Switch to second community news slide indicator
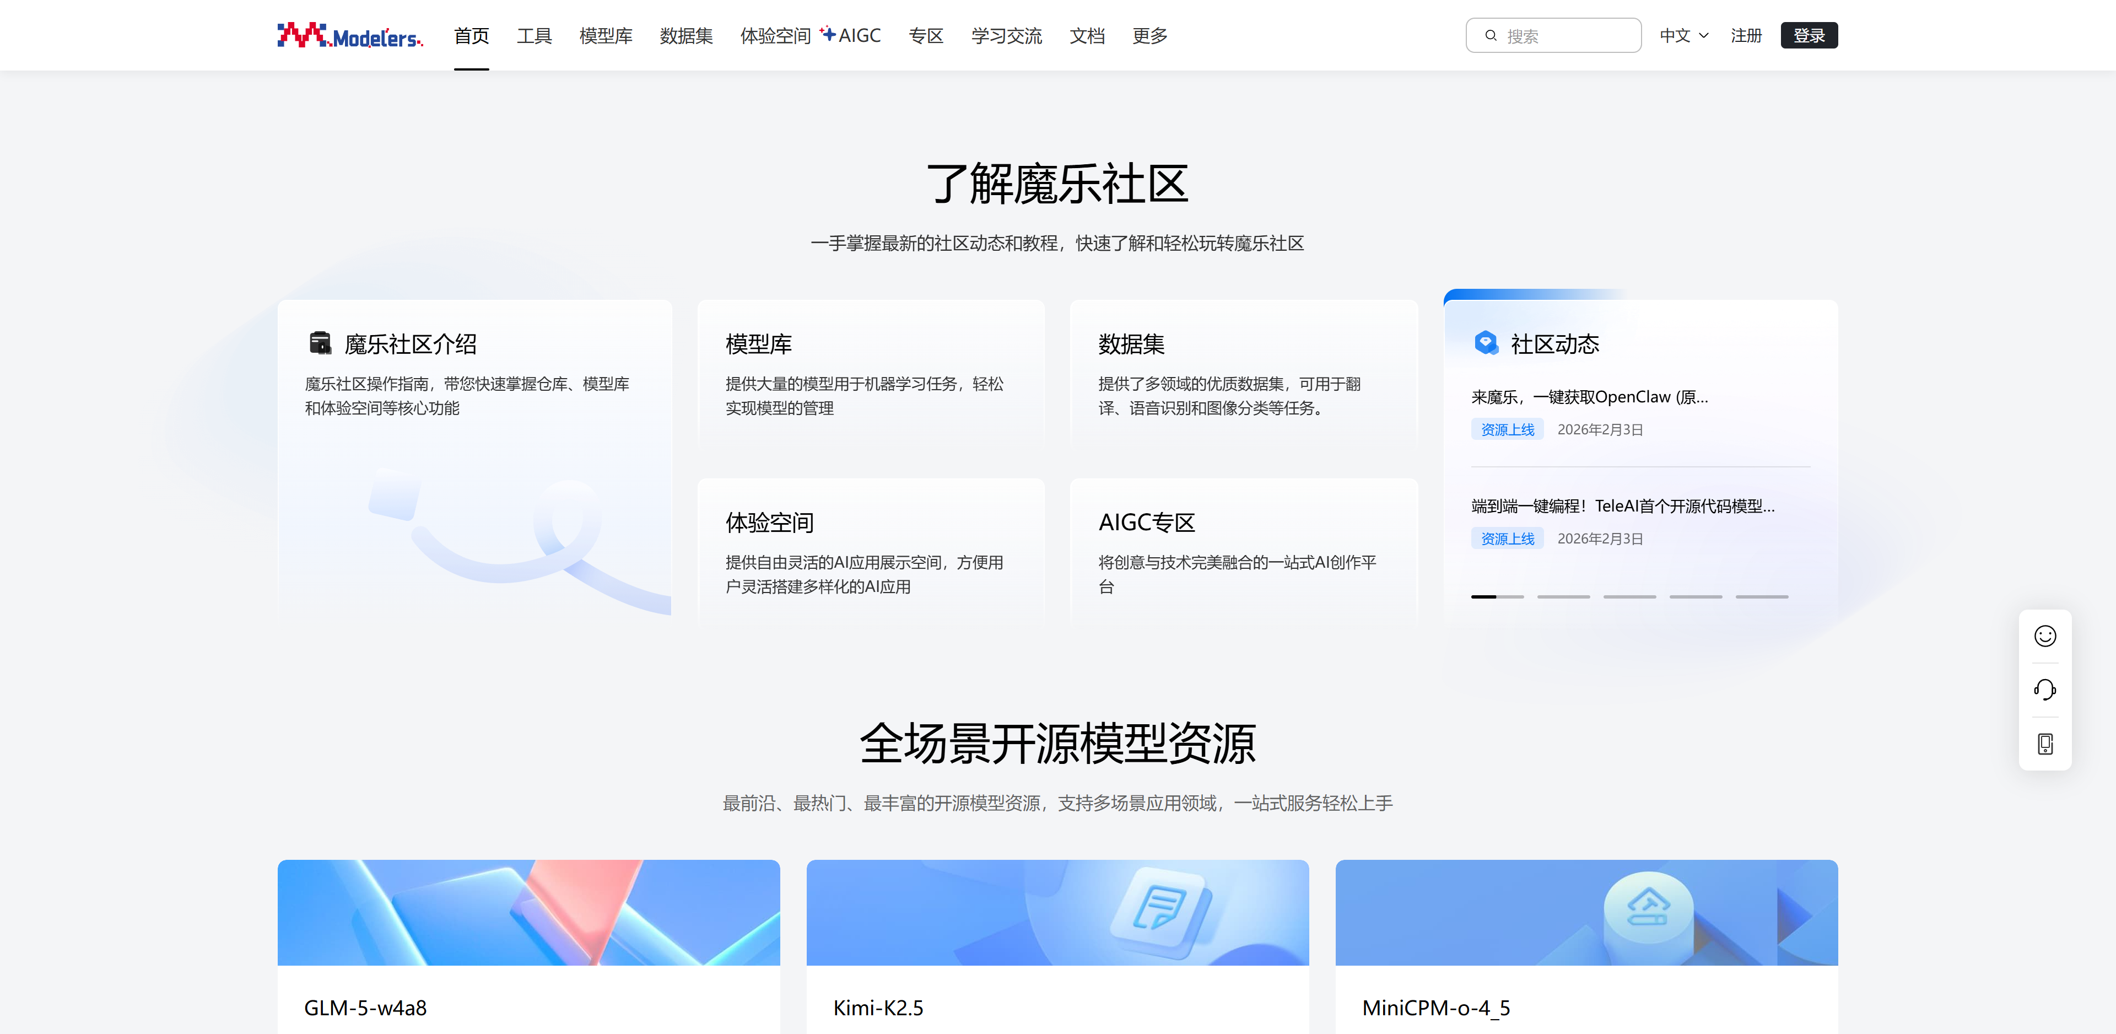 point(1563,597)
